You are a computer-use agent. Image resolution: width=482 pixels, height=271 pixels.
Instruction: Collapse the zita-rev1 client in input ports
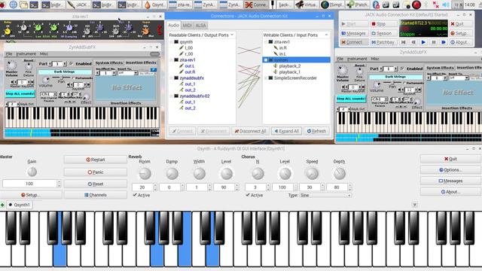pos(266,42)
